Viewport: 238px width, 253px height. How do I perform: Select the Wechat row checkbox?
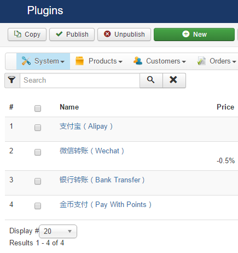pos(38,152)
